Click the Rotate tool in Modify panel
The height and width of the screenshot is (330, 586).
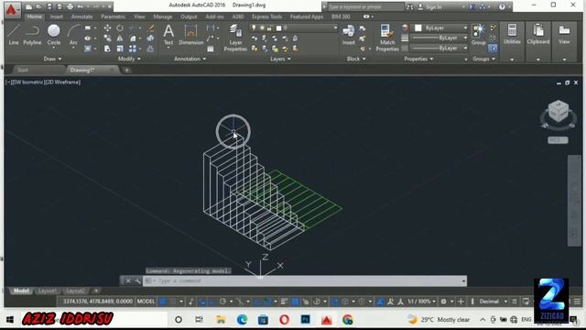(x=120, y=28)
